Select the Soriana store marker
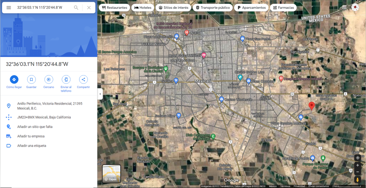This screenshot has height=188, width=366. point(176,81)
